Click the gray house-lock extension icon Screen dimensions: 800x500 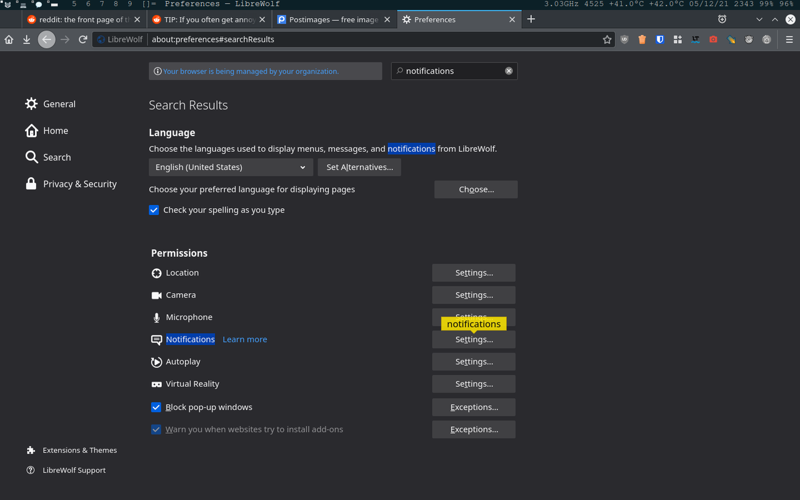(767, 39)
